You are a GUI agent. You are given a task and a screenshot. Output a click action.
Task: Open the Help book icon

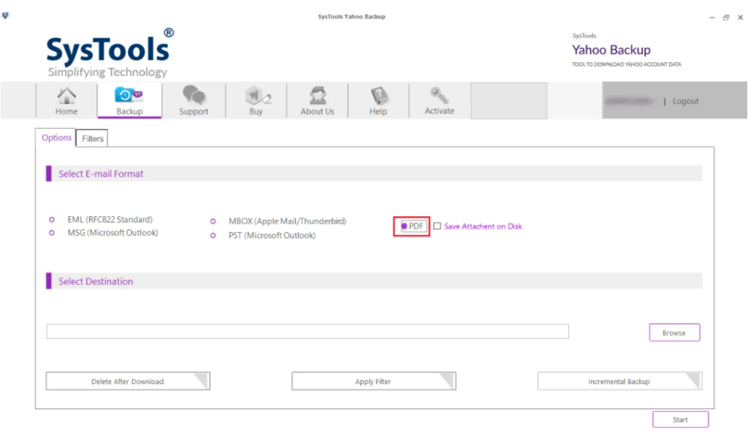378,101
